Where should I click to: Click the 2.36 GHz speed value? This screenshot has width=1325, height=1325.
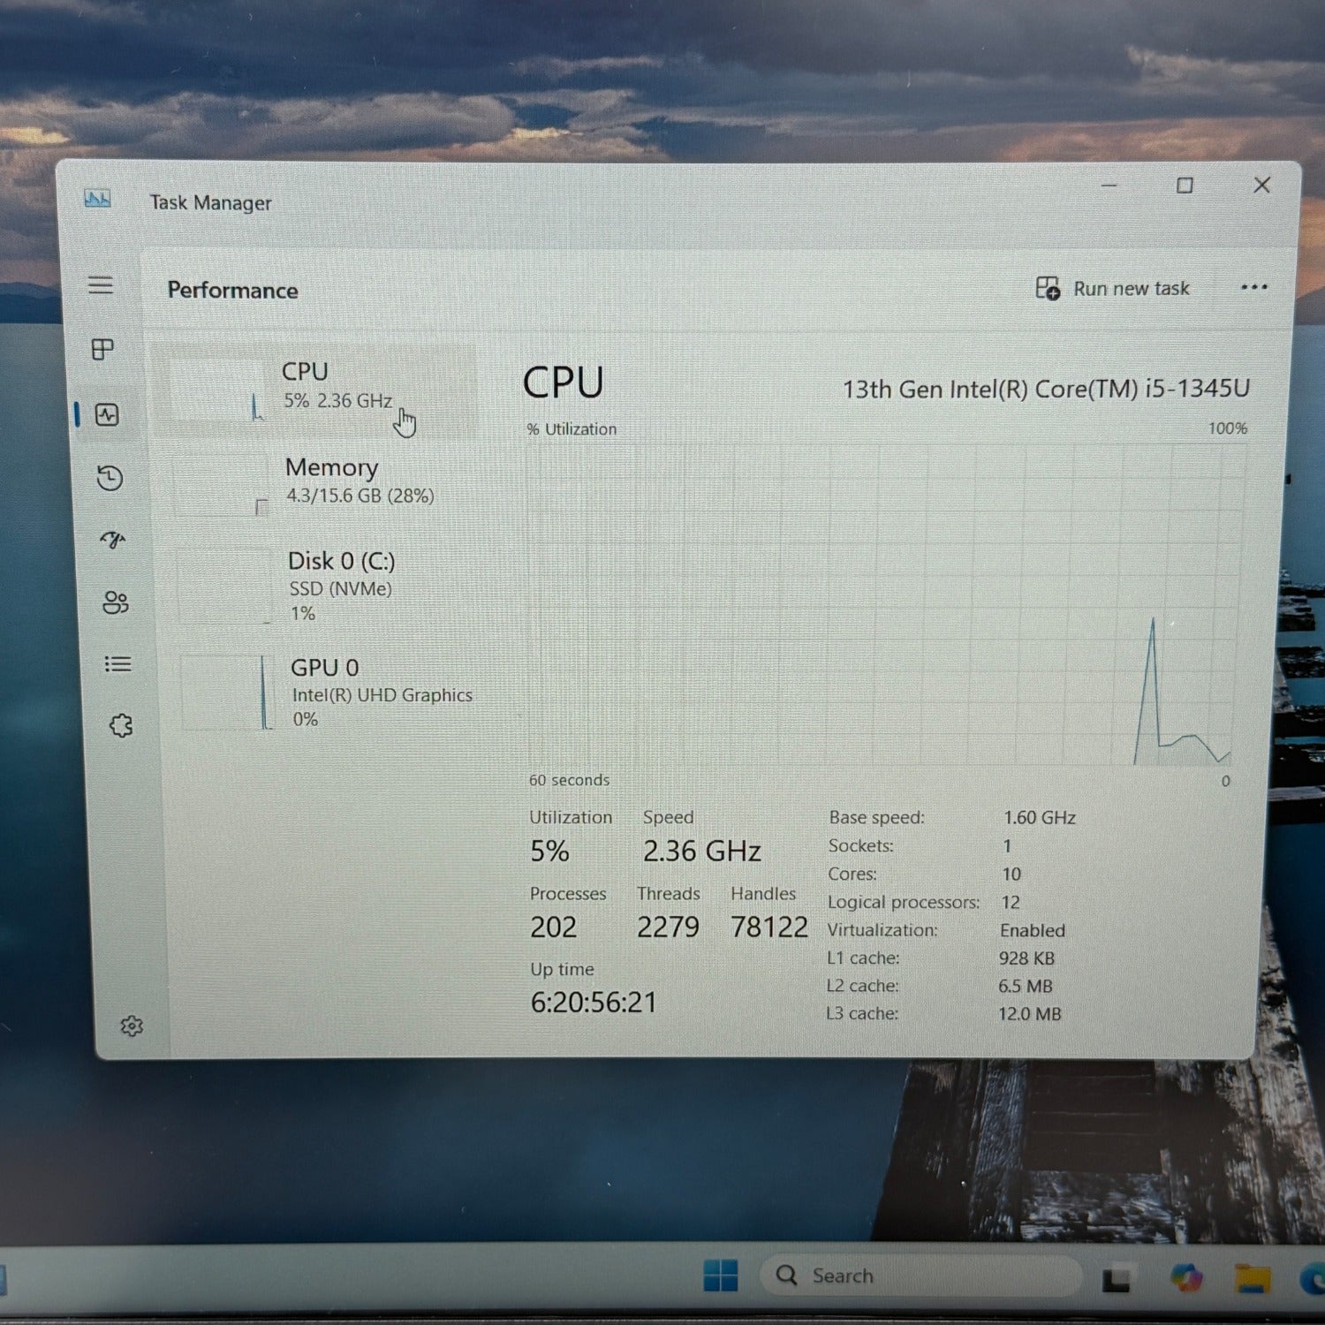[x=701, y=851]
